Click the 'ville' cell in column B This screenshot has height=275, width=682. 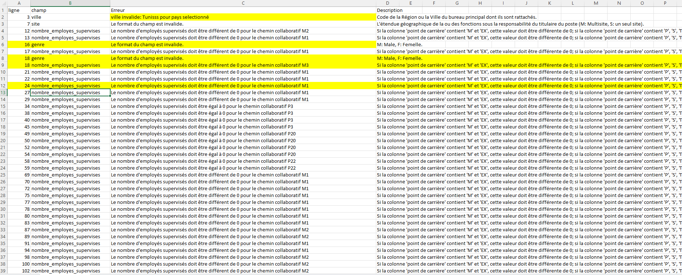pyautogui.click(x=70, y=17)
